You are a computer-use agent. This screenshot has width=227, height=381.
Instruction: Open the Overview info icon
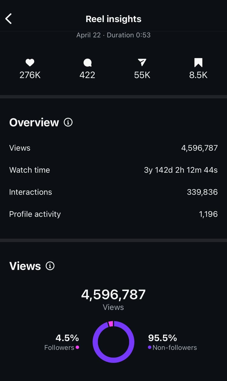point(68,122)
